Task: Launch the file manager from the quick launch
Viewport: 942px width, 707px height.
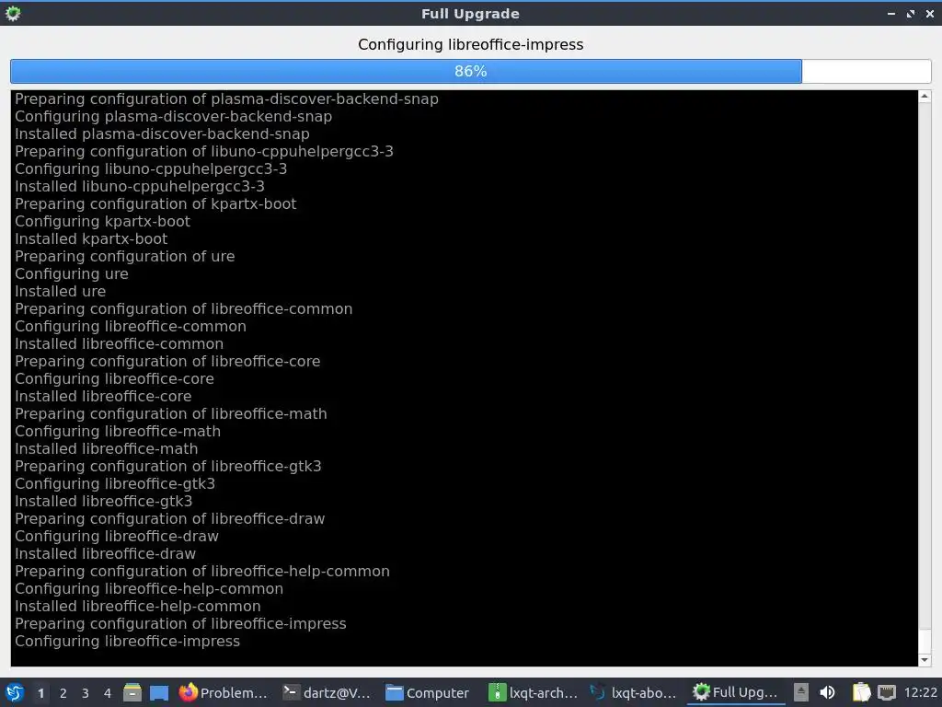Action: point(132,693)
